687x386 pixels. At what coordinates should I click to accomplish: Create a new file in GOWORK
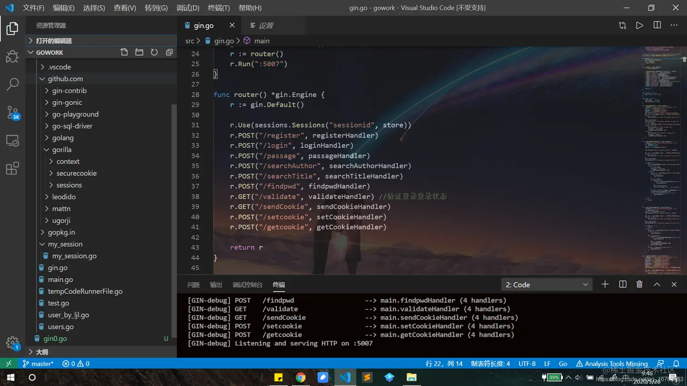coord(124,52)
